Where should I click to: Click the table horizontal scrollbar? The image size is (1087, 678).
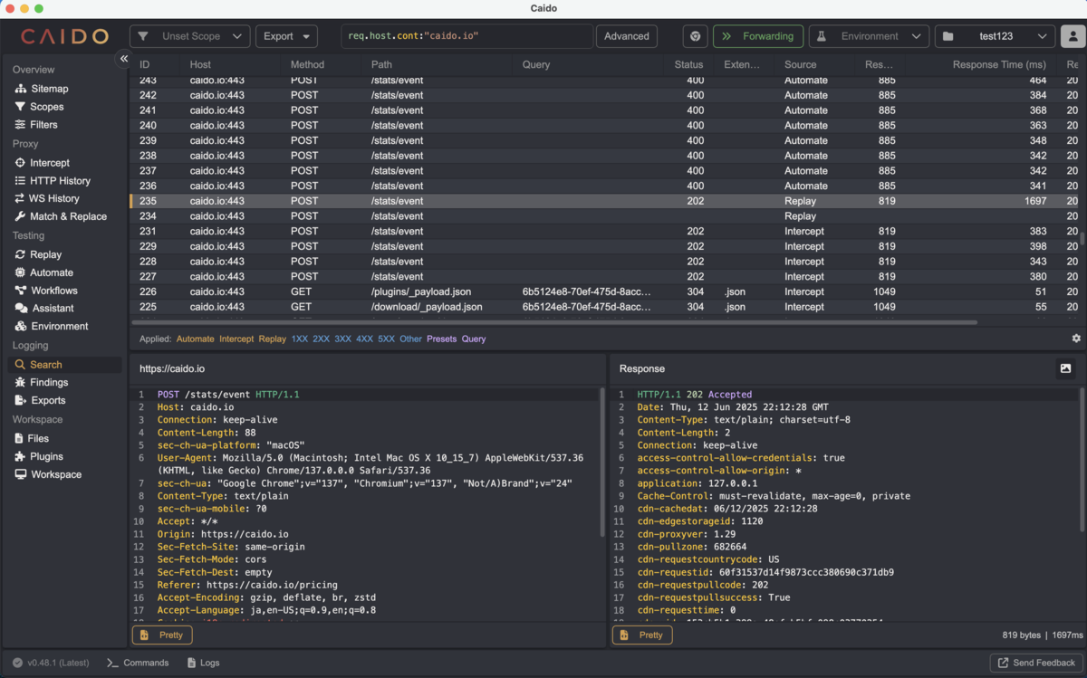554,322
